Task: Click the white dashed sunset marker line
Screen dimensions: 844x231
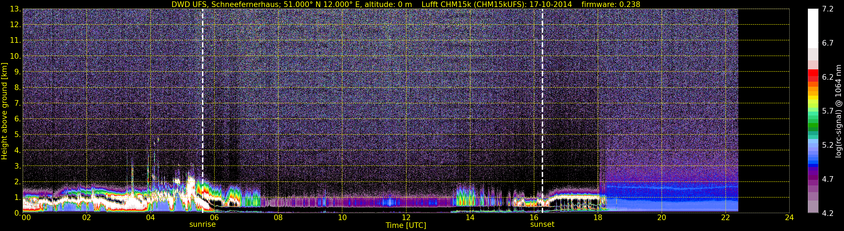Action: tap(542, 110)
